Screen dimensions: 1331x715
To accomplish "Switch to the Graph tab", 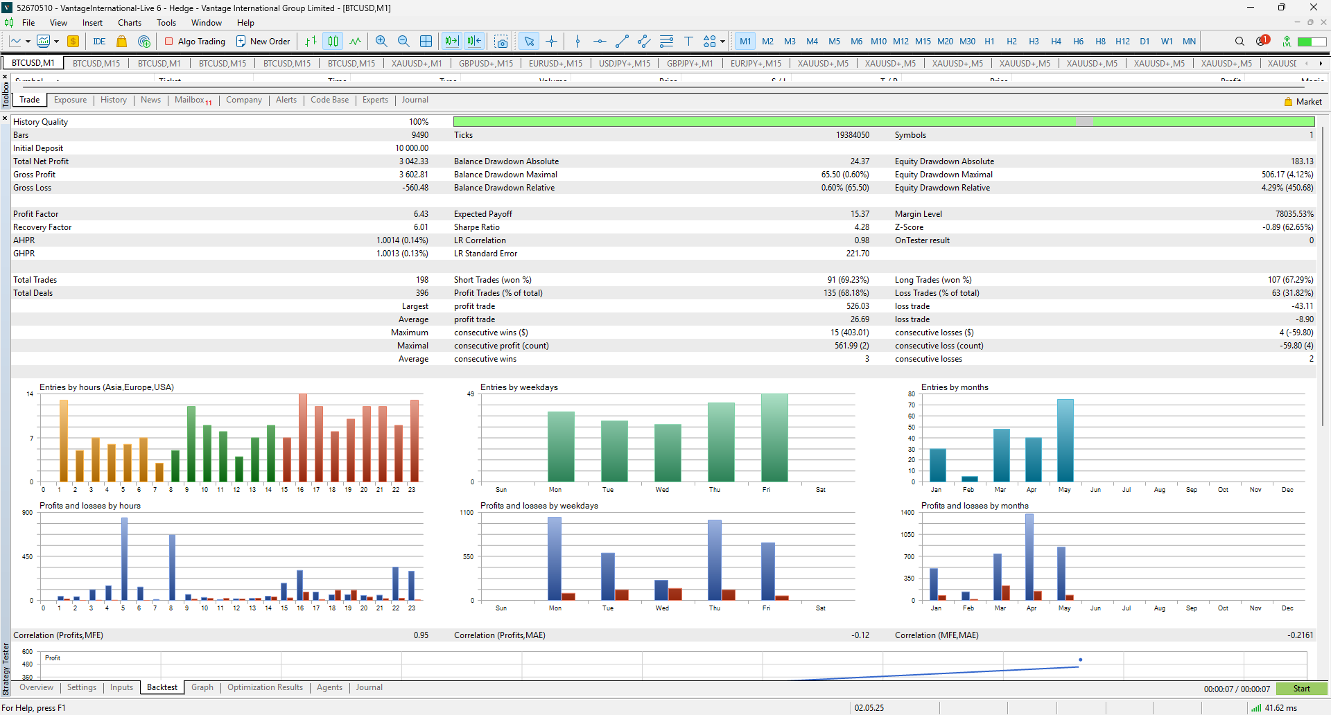I will [202, 687].
